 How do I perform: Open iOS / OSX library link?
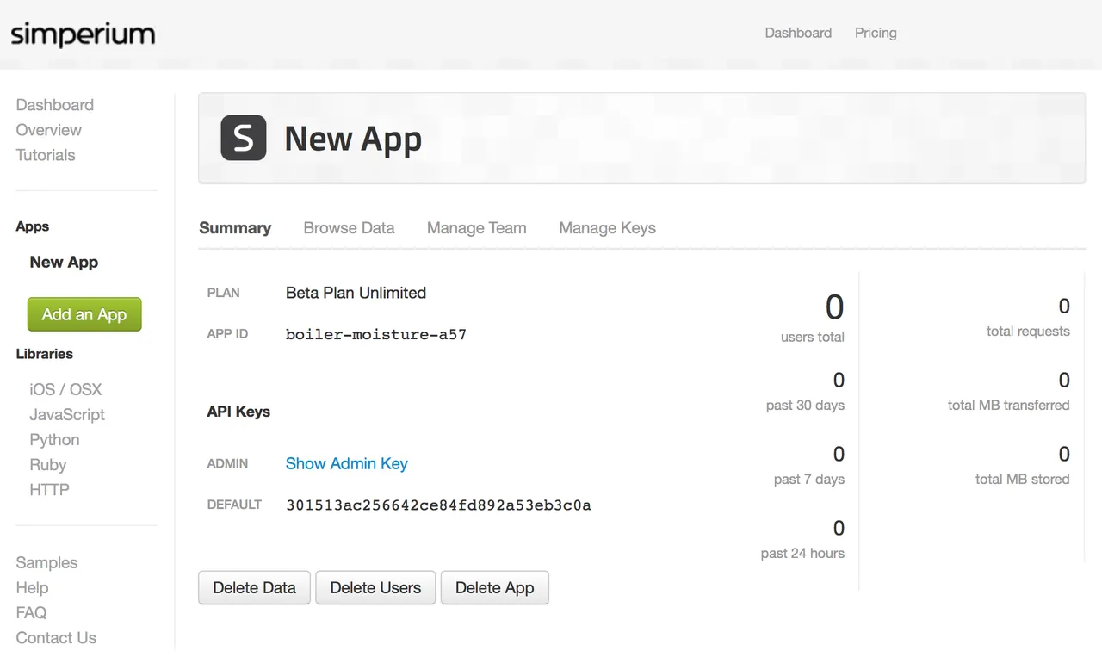coord(65,389)
